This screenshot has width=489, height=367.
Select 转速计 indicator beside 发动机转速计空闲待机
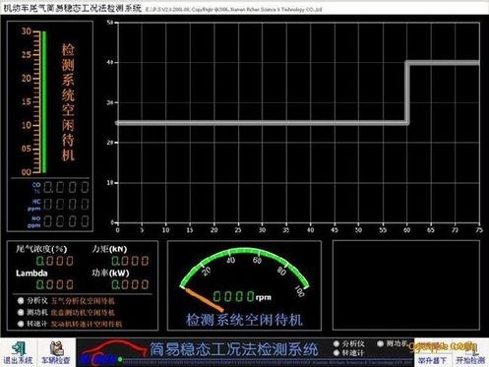click(21, 324)
